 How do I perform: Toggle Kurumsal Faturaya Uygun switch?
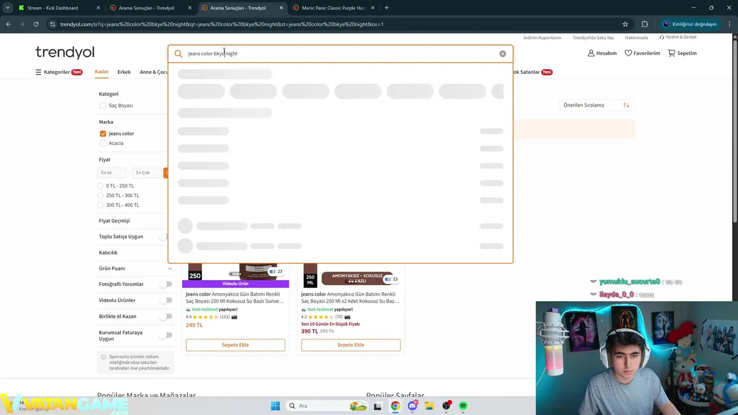167,335
